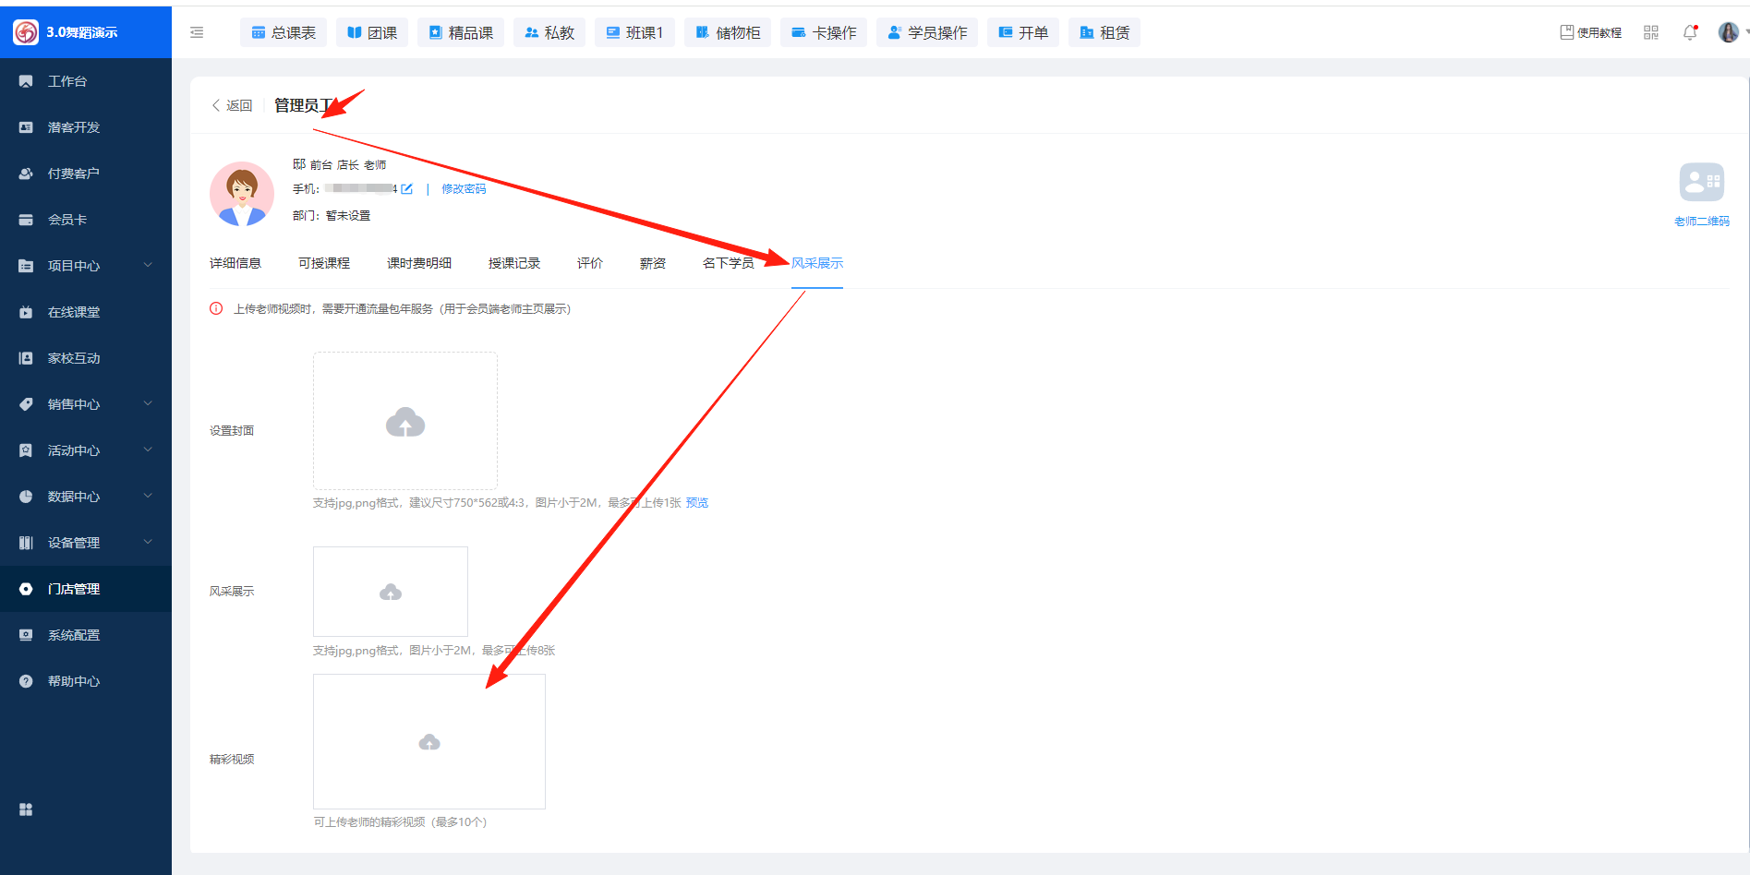Open 总课表 in the top toolbar
Image resolution: width=1750 pixels, height=875 pixels.
(284, 32)
